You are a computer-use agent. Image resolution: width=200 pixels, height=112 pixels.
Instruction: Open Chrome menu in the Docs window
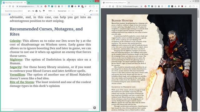pos(97,6)
